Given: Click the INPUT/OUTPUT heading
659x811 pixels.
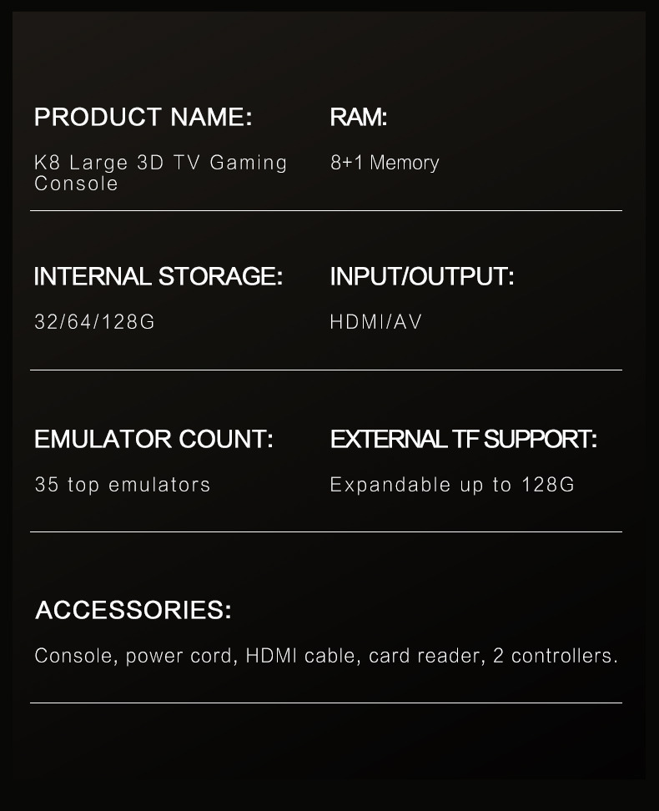Looking at the screenshot, I should [422, 276].
